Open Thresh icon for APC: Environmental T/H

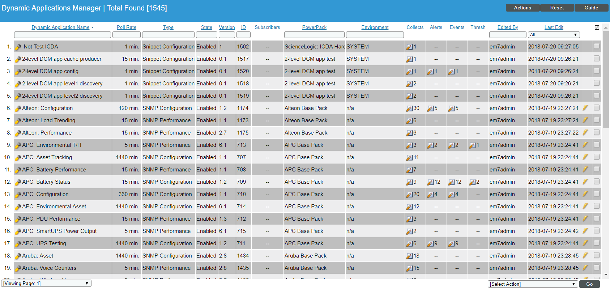472,145
